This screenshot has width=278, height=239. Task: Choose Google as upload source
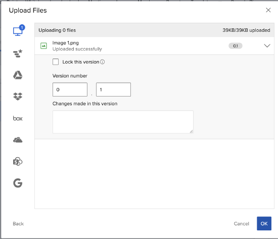pos(18,183)
